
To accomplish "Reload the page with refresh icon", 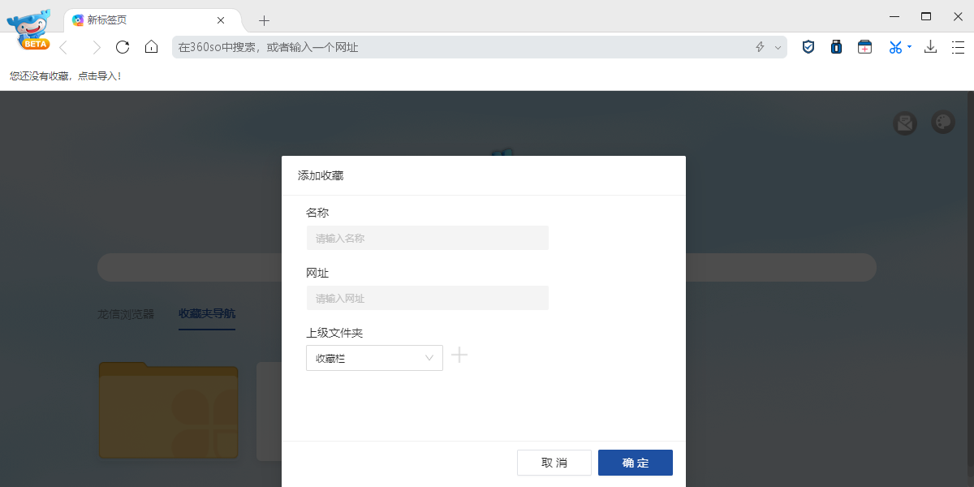I will 123,47.
